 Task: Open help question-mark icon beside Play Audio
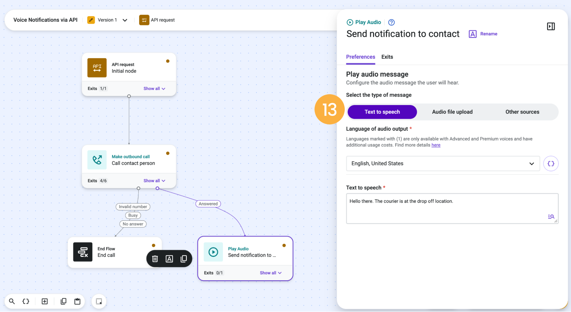391,22
